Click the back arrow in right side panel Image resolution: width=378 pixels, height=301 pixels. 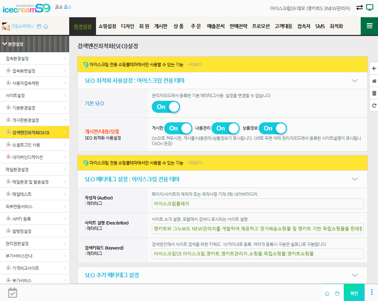click(x=374, y=69)
